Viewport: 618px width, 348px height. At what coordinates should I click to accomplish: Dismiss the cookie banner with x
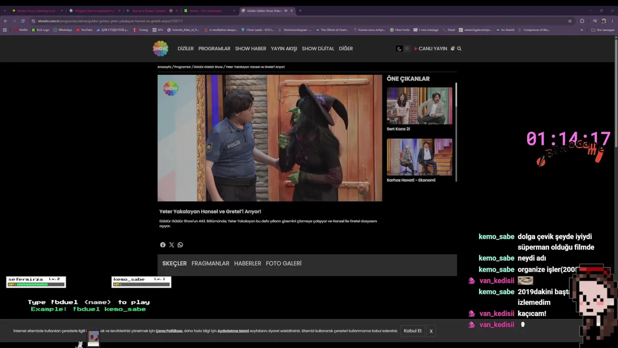click(431, 331)
